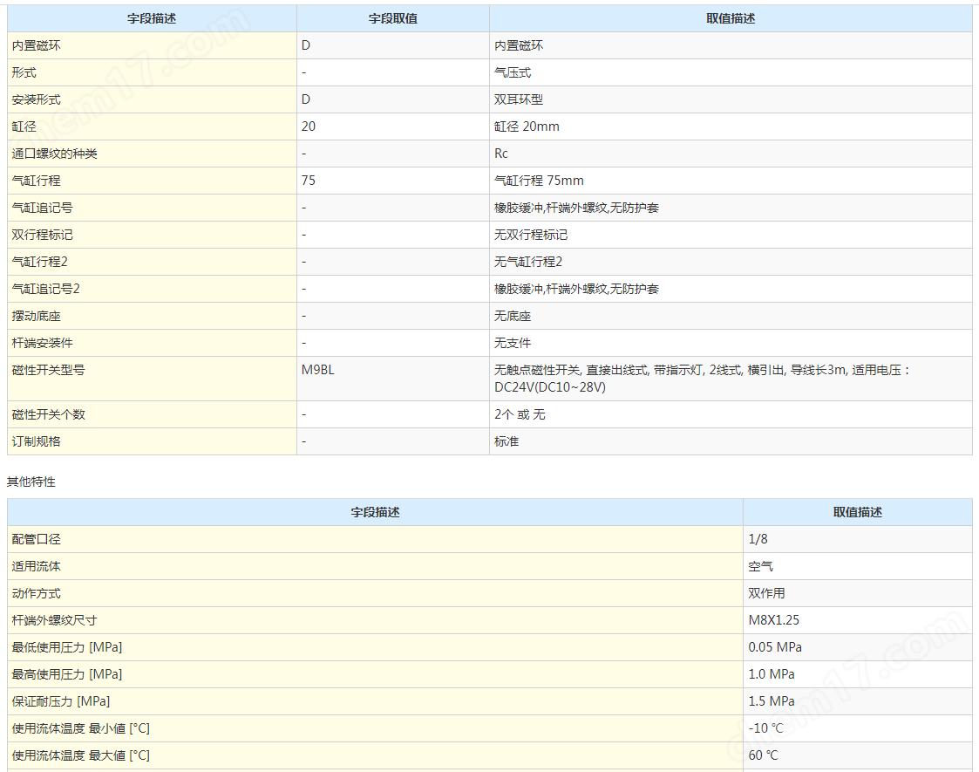979x772 pixels.
Task: Select the '无底座' description
Action: click(x=513, y=316)
